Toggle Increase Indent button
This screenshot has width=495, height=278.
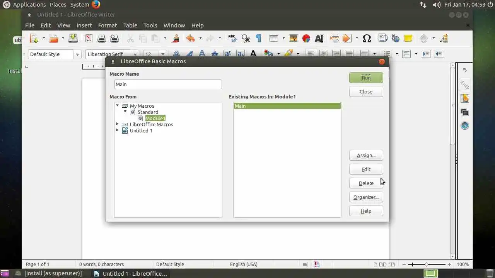[426, 54]
